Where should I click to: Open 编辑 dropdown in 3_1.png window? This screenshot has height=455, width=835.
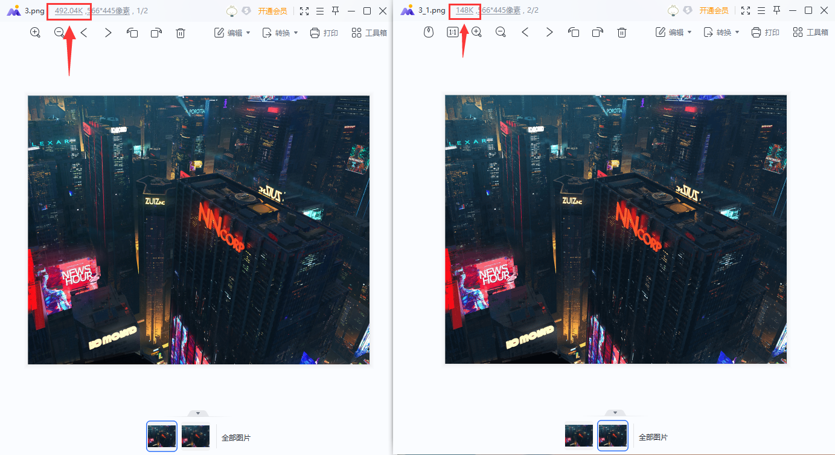[x=674, y=33]
